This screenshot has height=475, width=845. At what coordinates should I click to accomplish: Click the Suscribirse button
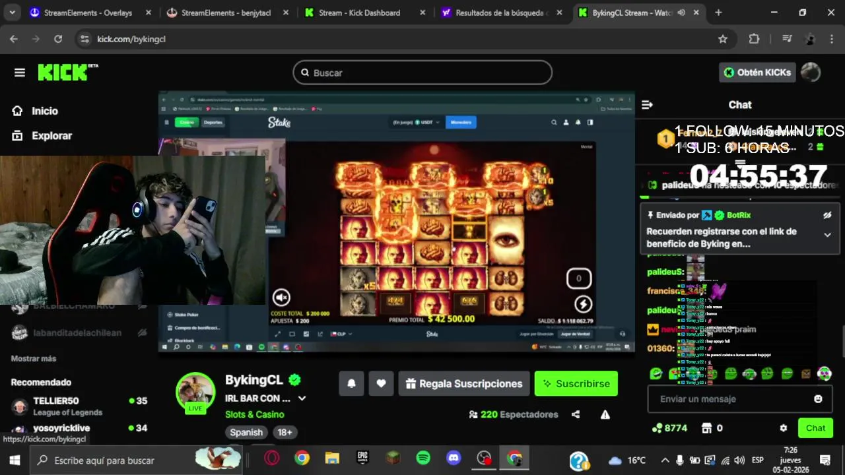point(576,383)
